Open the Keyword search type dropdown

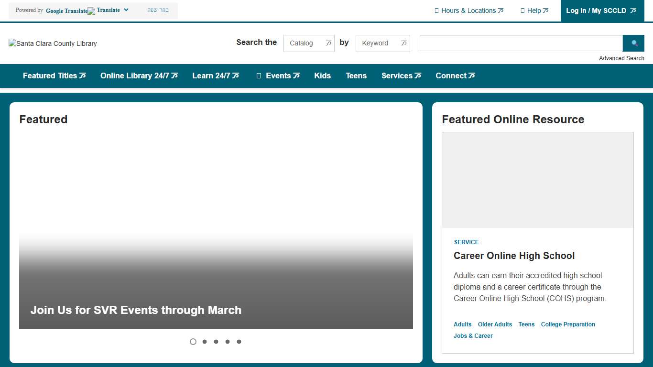[382, 43]
